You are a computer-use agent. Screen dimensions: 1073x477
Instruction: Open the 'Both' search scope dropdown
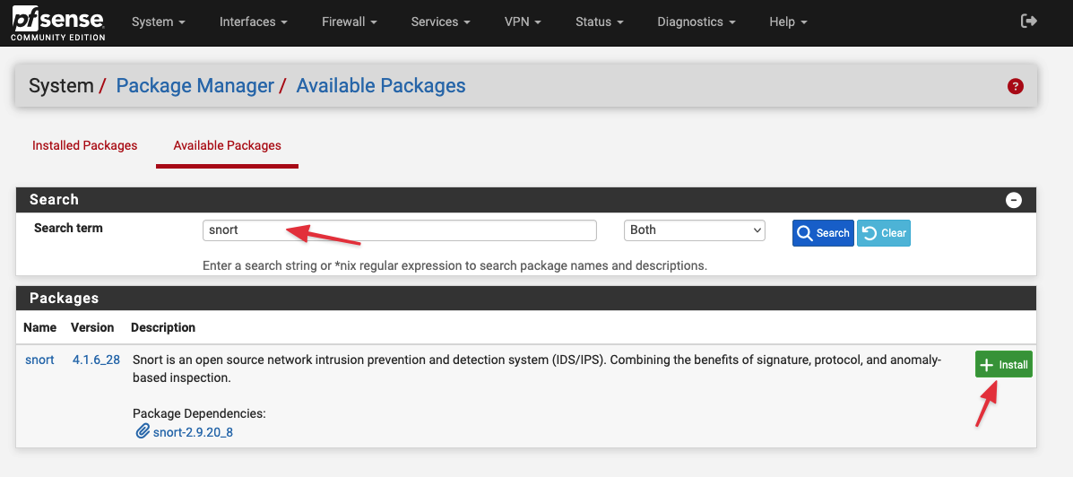694,230
